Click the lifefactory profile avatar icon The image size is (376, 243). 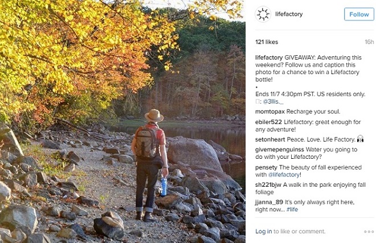263,14
